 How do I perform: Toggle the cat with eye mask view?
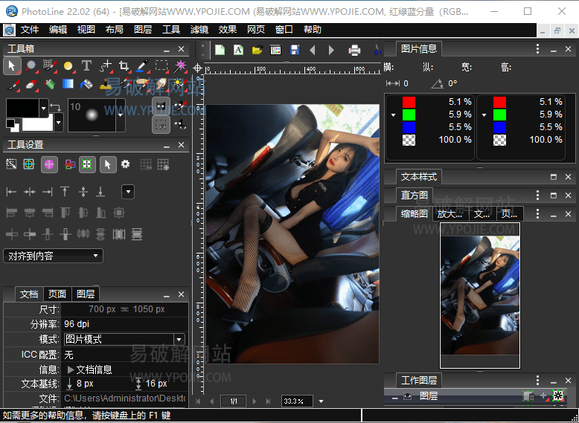[x=180, y=125]
